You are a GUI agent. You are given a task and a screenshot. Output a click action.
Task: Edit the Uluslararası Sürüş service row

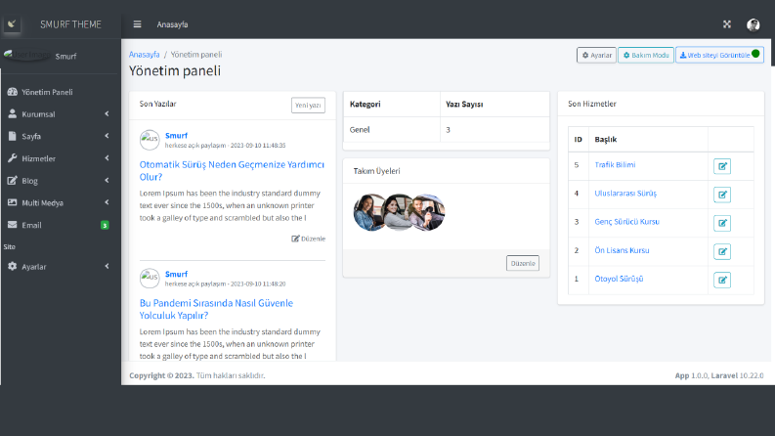coord(722,195)
